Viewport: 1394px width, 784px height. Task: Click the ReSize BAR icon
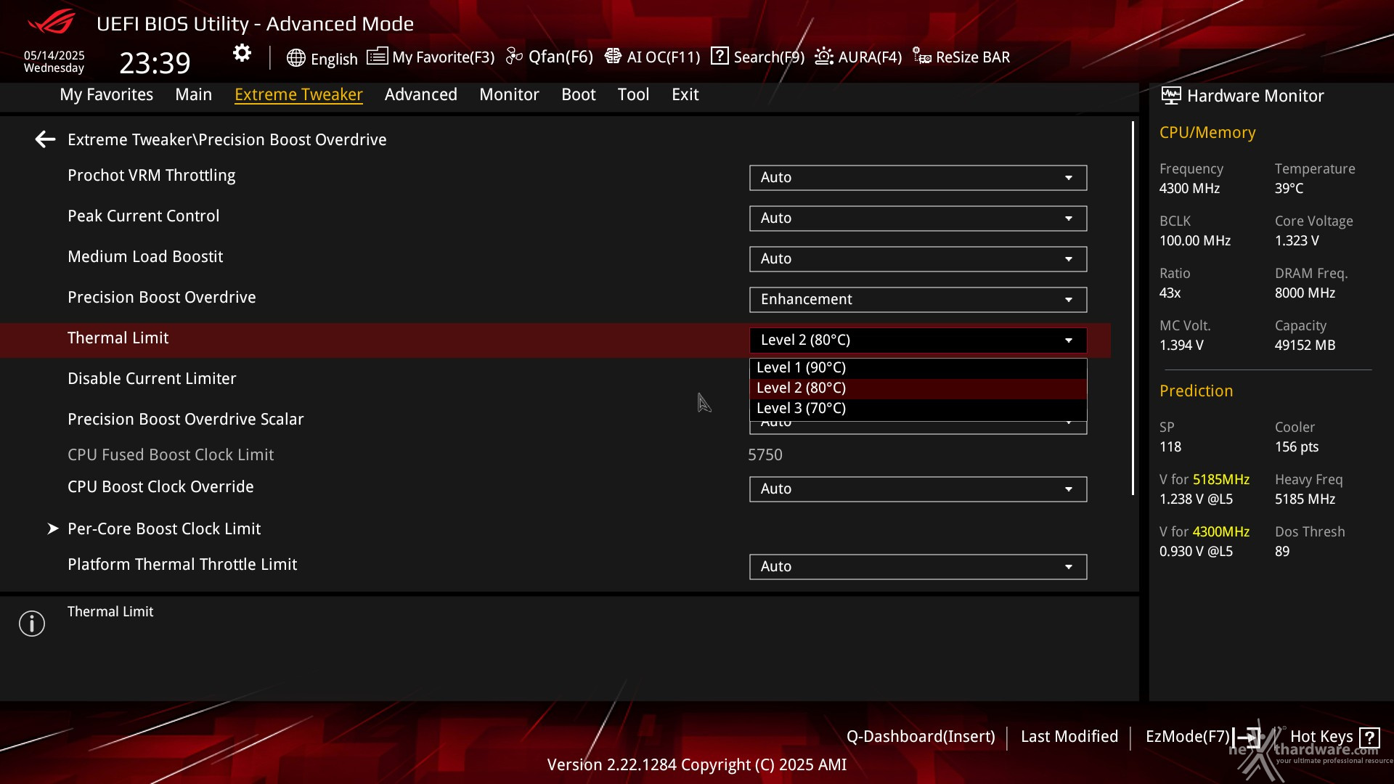(922, 56)
